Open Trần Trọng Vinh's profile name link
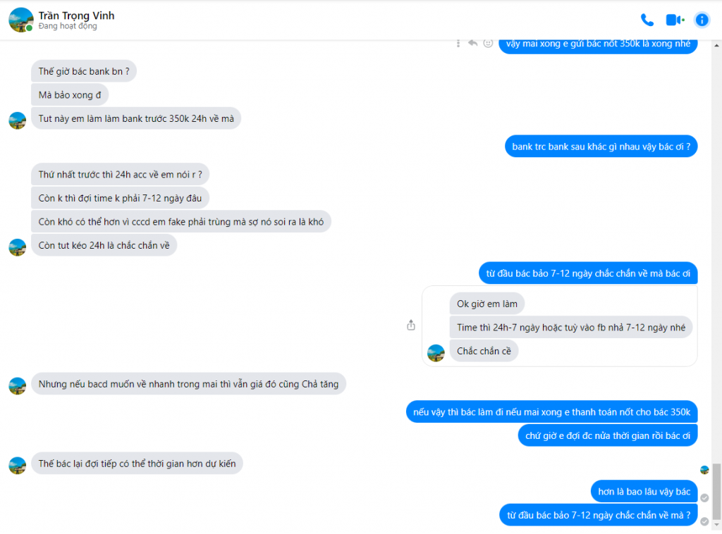The image size is (722, 534). (76, 15)
